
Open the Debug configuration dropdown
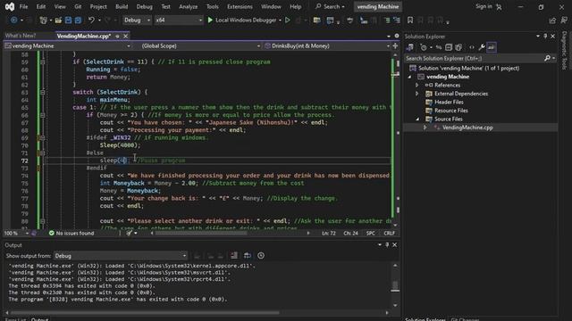click(137, 21)
